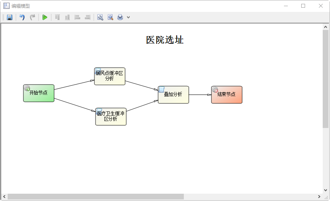Run the model with green play button
The height and width of the screenshot is (201, 330).
click(x=45, y=17)
